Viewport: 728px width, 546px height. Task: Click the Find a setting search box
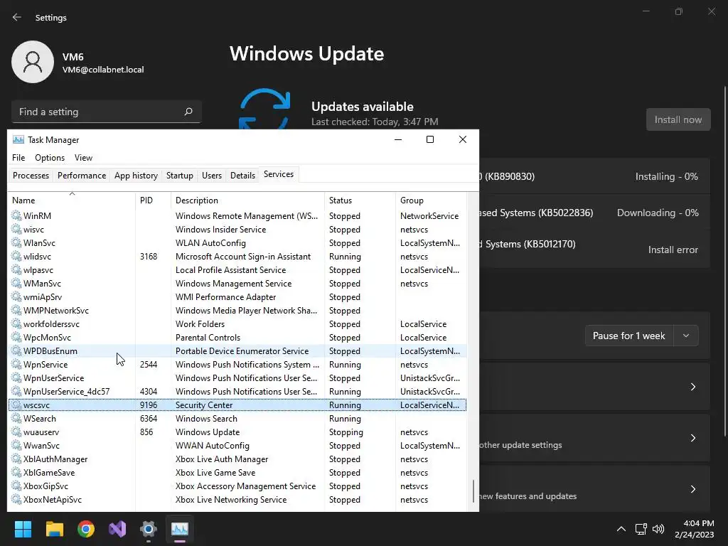(x=107, y=112)
